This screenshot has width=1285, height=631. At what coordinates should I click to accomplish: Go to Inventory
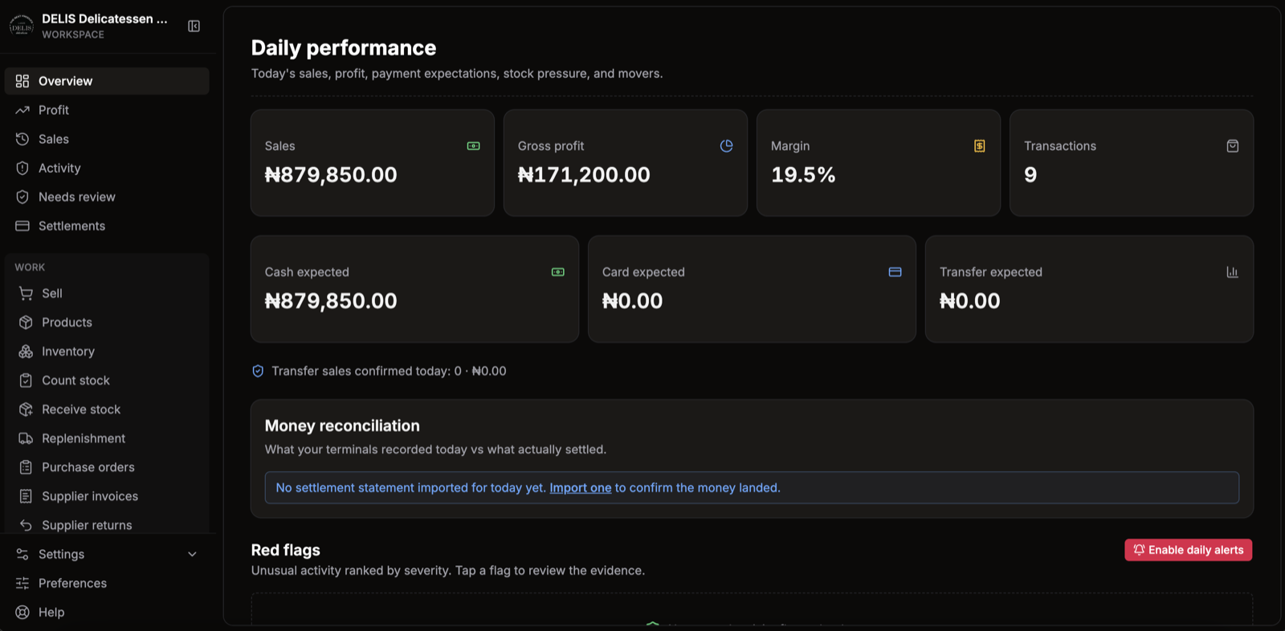tap(107, 351)
